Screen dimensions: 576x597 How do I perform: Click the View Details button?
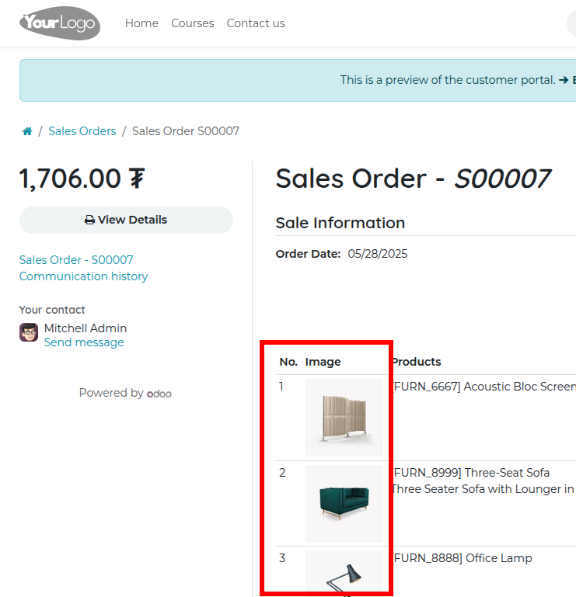click(126, 220)
